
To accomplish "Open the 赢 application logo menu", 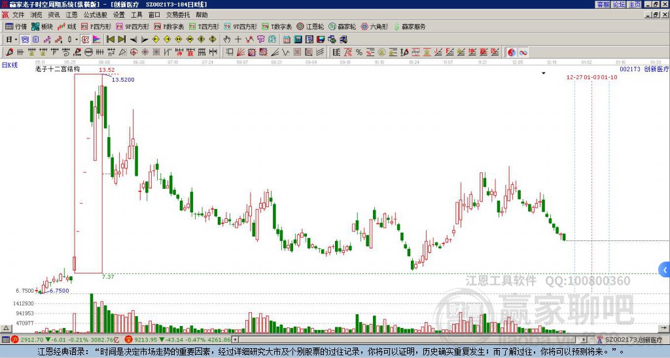I will pos(5,15).
